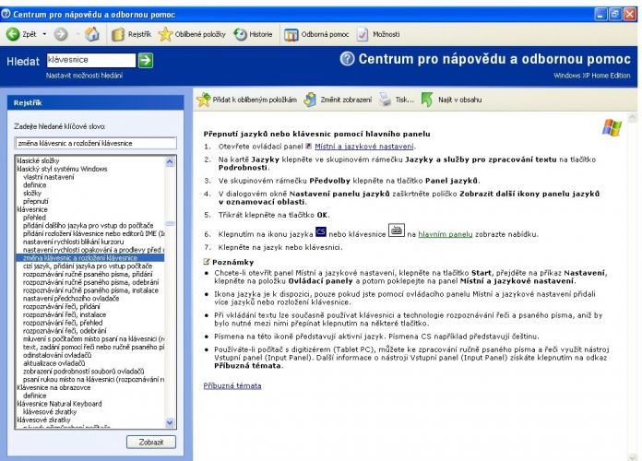This screenshot has height=461, width=642.
Task: Click Přidat k oblíbeným položkám star icon
Action: click(204, 100)
